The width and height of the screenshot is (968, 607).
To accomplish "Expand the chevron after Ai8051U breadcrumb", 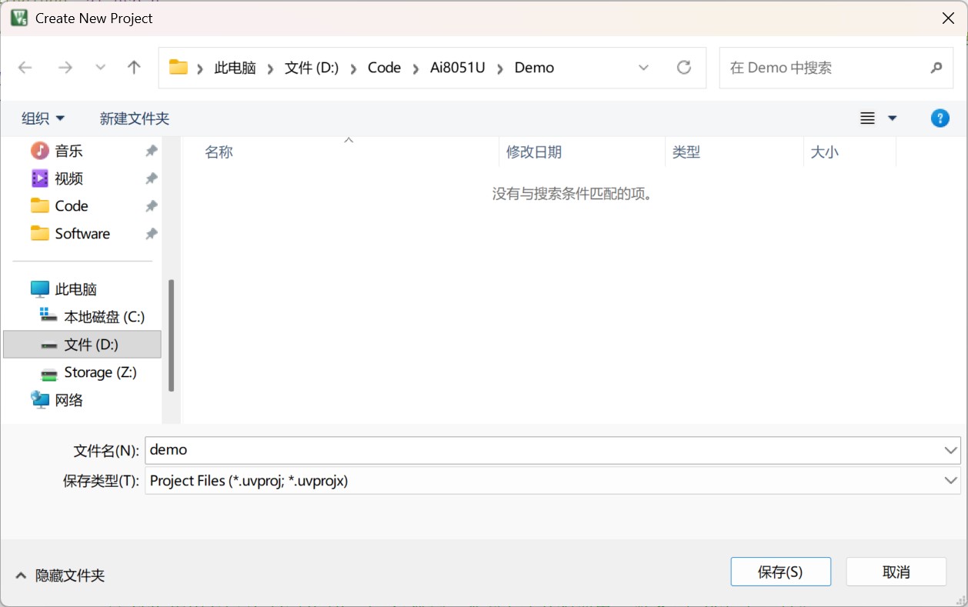I will [500, 68].
